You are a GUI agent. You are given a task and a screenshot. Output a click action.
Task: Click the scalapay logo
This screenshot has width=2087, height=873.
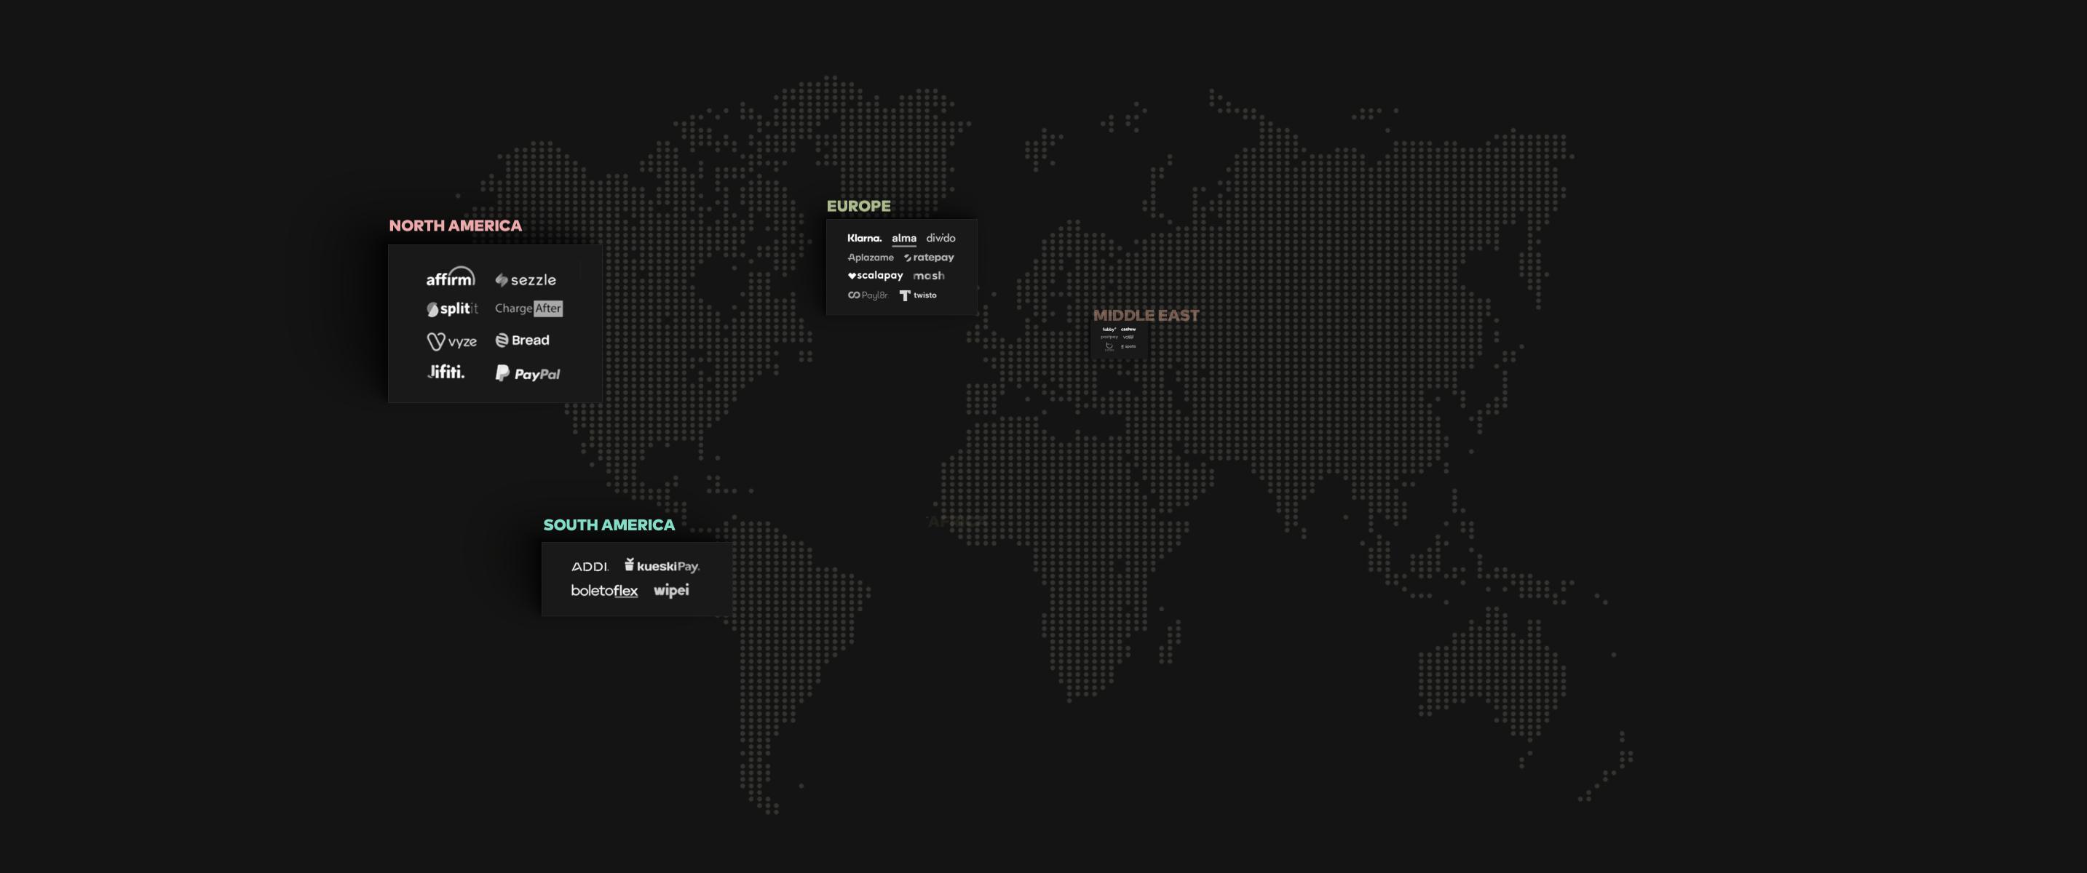tap(875, 275)
